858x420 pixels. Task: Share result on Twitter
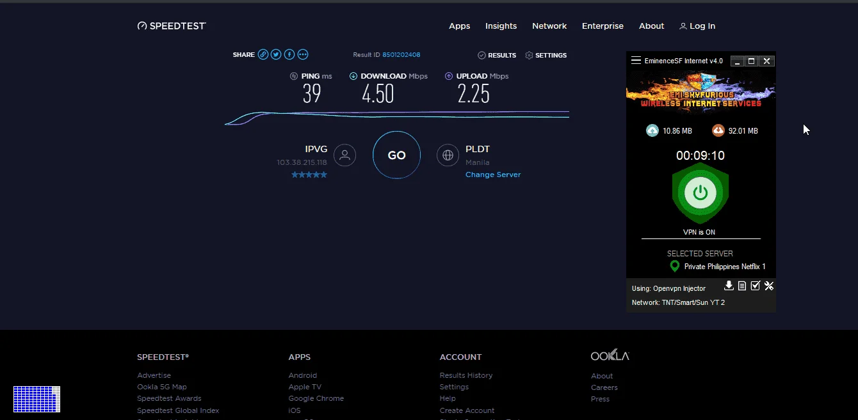[x=276, y=54]
